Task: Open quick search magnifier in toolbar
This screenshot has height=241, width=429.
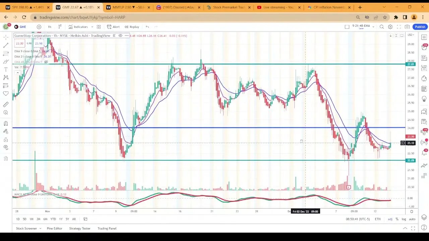Action: (x=382, y=27)
